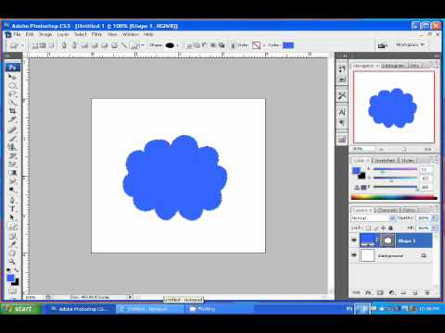445x333 pixels.
Task: Open the Filter menu
Action: [96, 34]
